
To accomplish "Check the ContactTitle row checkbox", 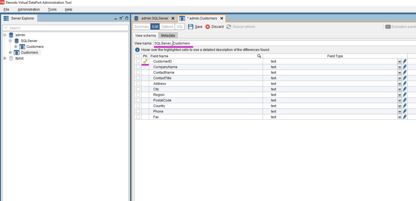I will point(138,78).
